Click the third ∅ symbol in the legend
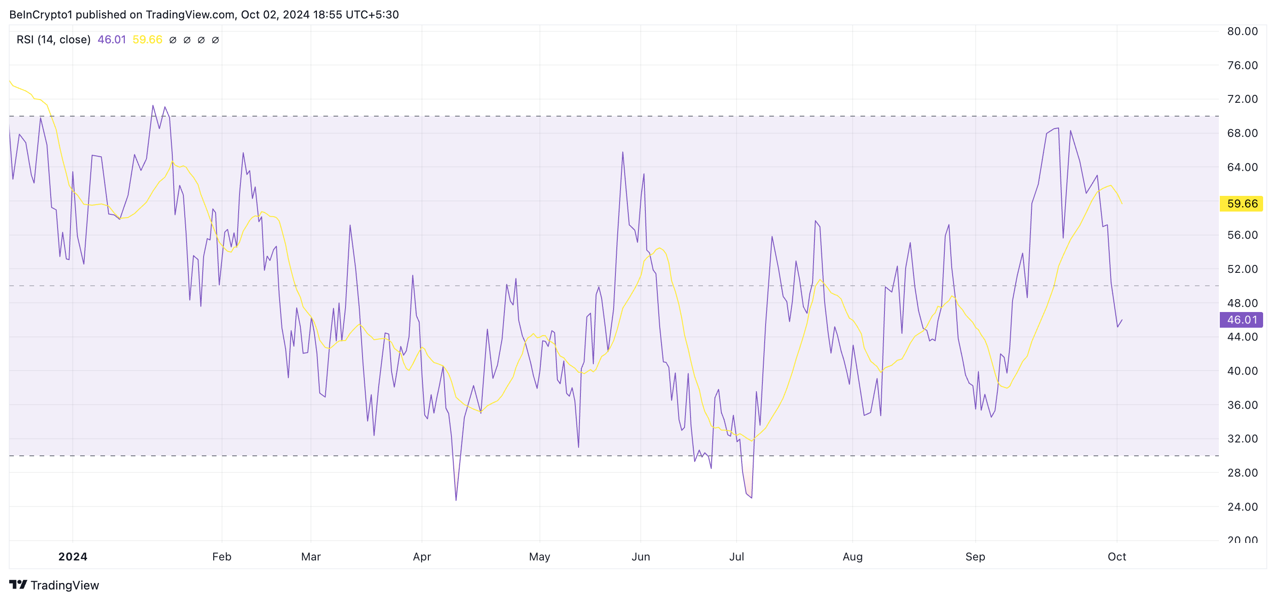Image resolution: width=1276 pixels, height=601 pixels. pyautogui.click(x=201, y=40)
